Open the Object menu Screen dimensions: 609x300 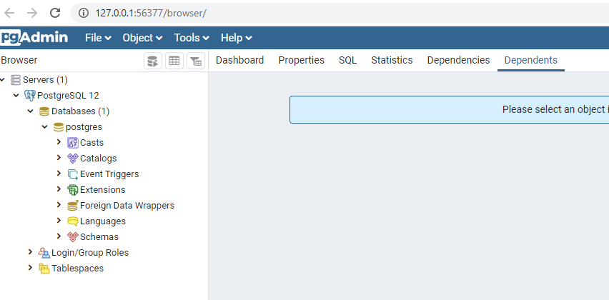click(142, 38)
